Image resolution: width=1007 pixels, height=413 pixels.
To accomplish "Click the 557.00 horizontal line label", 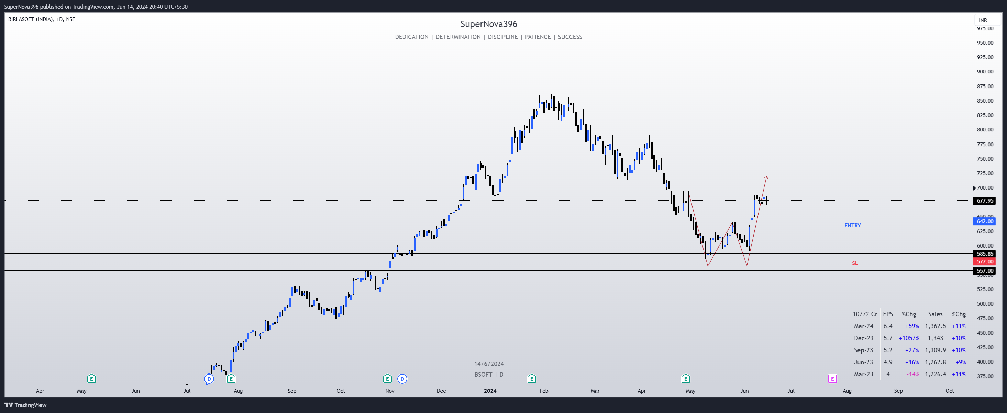I will (984, 271).
